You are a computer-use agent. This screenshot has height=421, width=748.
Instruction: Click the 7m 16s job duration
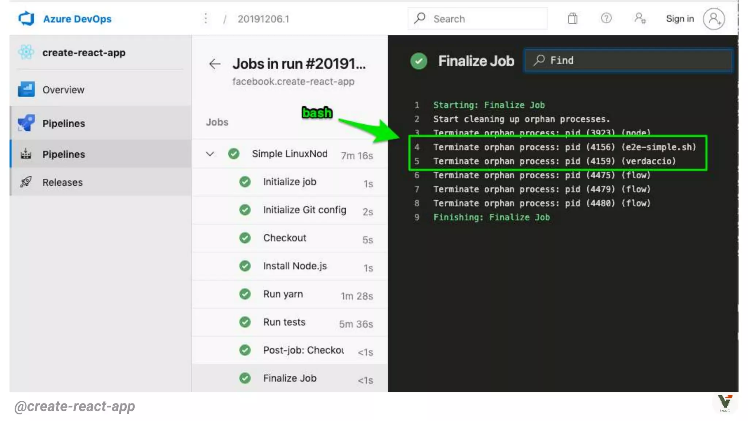click(x=357, y=156)
